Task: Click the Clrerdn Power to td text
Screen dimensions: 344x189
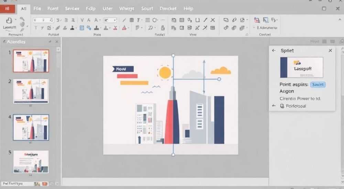Action: 300,99
